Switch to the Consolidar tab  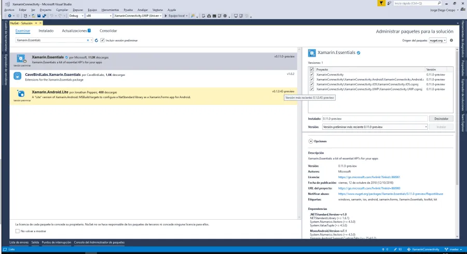(108, 31)
